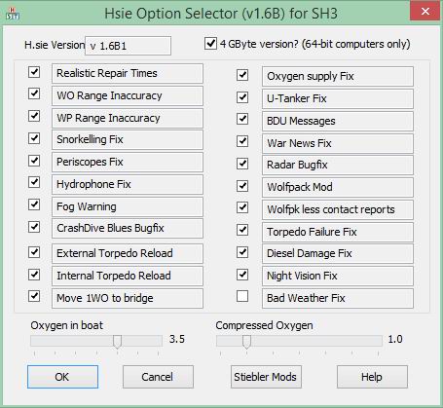This screenshot has height=408, width=443.
Task: Enable Bad Weather Fix checkbox
Action: [242, 296]
